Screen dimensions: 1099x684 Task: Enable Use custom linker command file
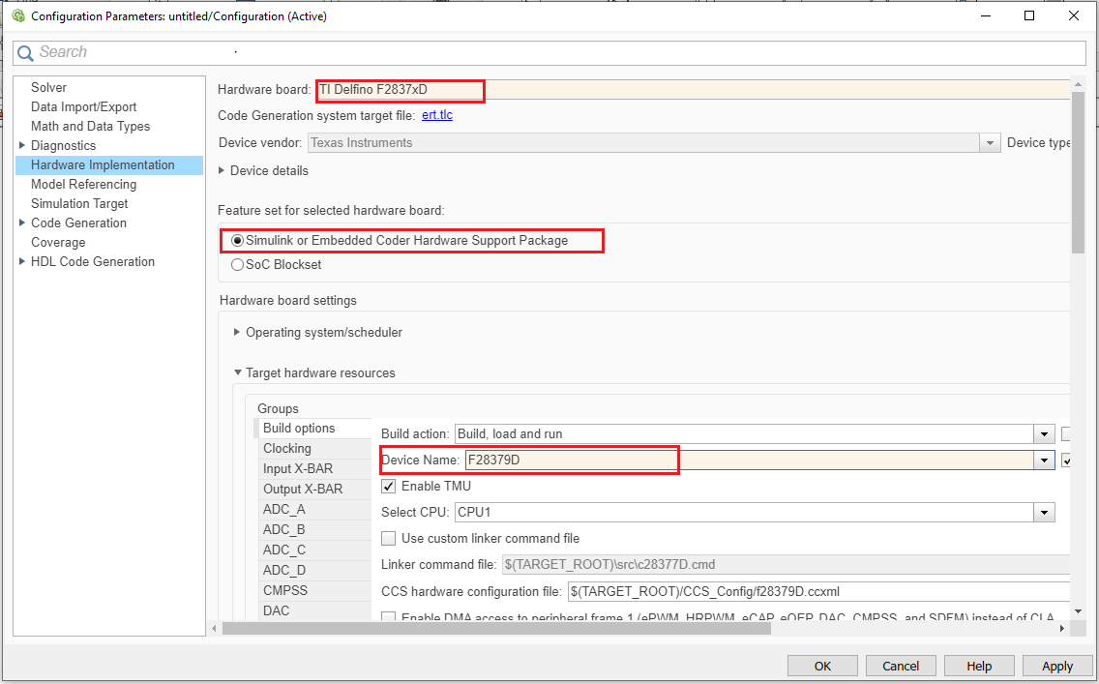(388, 538)
